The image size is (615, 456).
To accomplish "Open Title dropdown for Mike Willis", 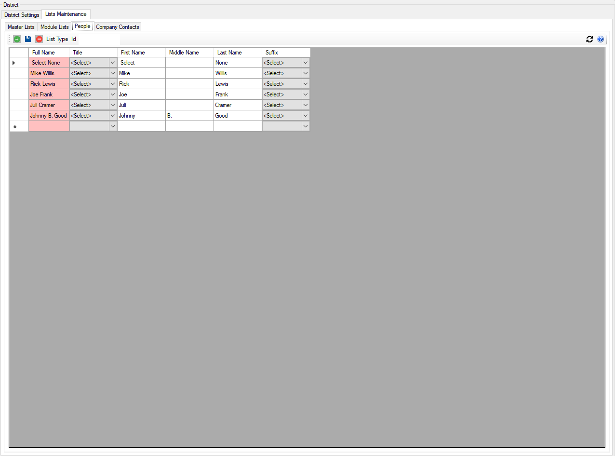I will click(113, 73).
